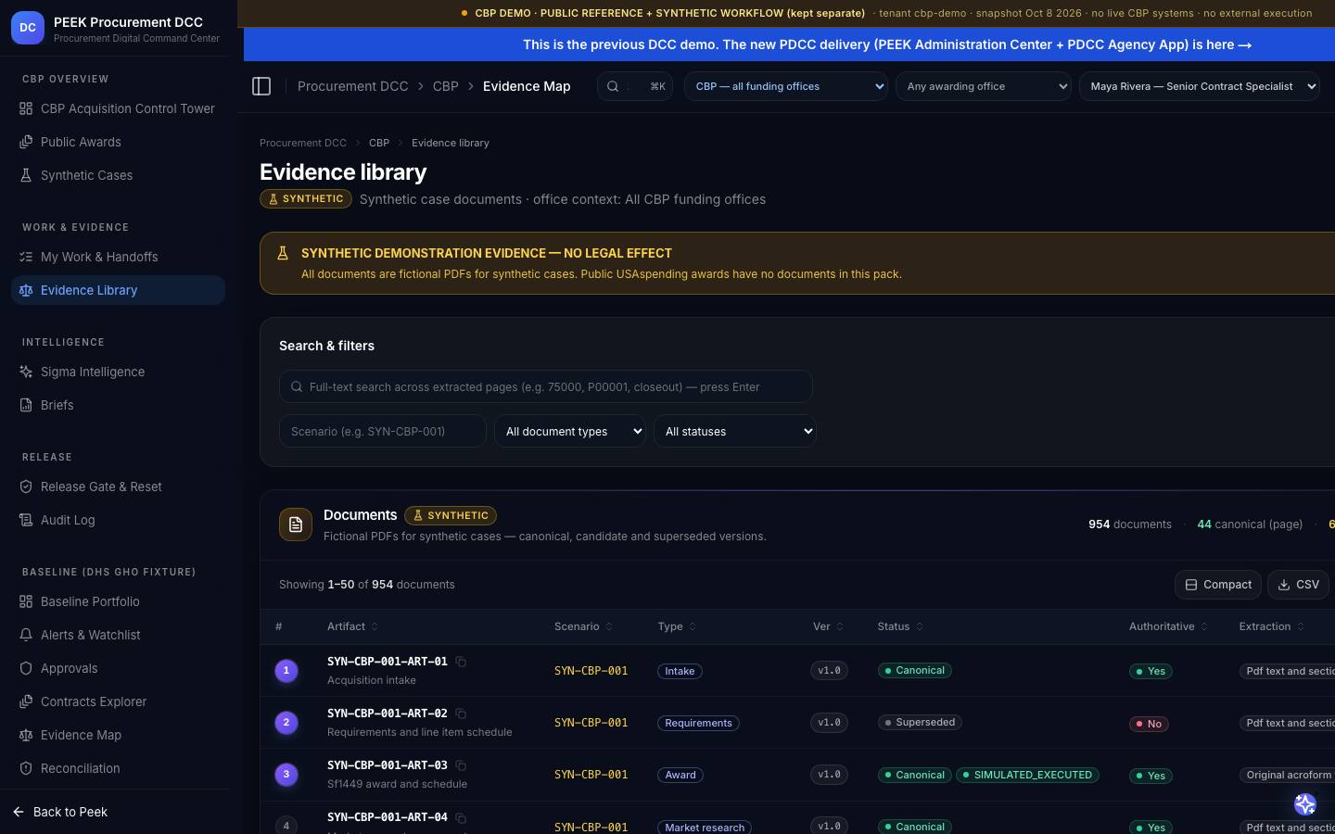
Task: Expand Any awarding office dropdown
Action: click(x=984, y=86)
